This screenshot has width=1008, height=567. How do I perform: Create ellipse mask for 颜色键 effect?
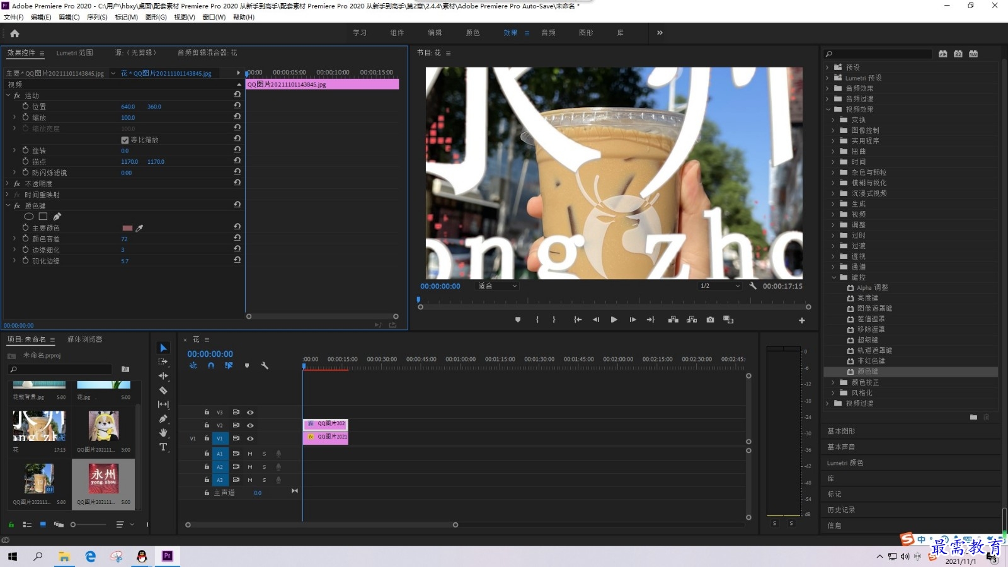[x=29, y=217]
